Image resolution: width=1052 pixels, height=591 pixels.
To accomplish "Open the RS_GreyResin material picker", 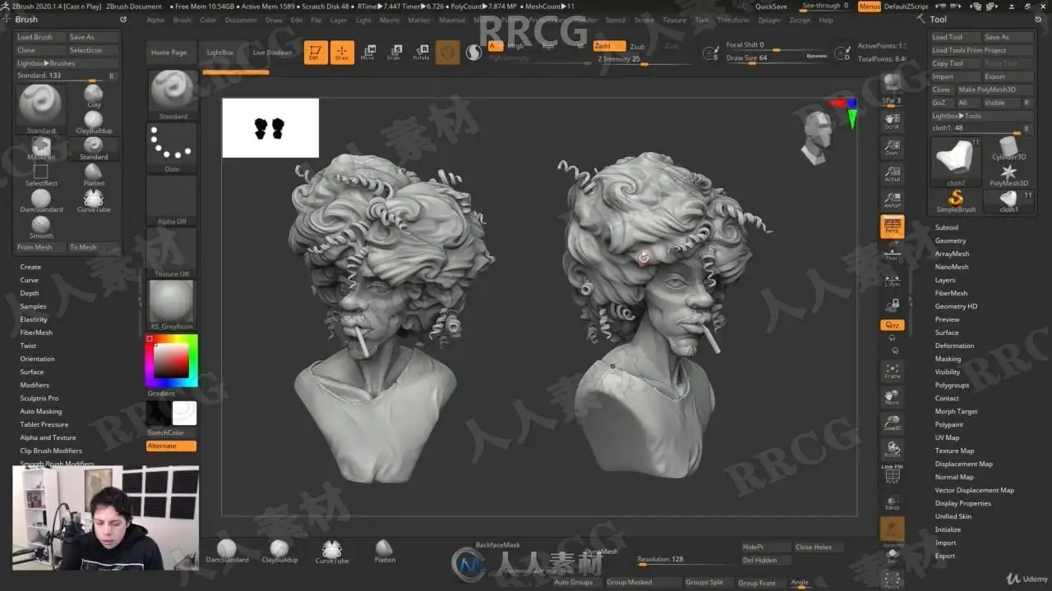I will pos(172,305).
